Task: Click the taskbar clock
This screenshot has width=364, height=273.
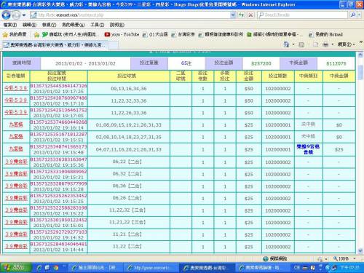Action: [x=349, y=267]
